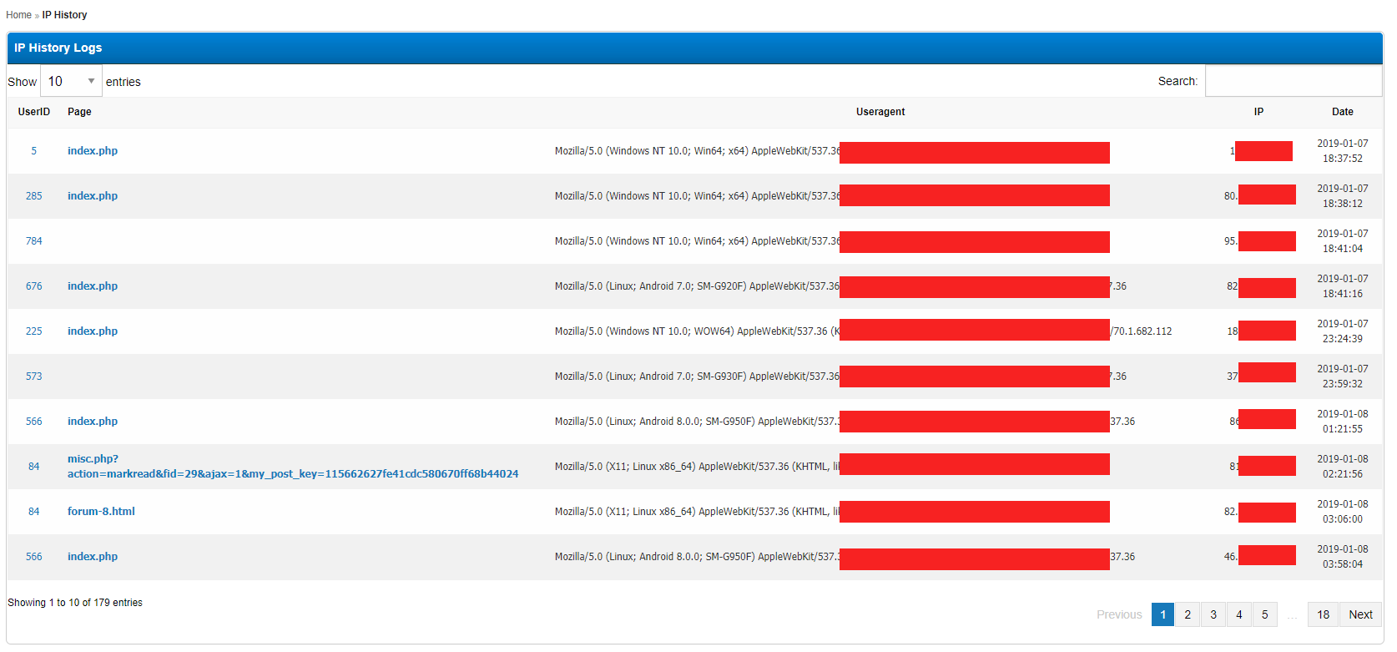Sort table by IP column header
Image resolution: width=1397 pixels, height=652 pixels.
tap(1258, 112)
